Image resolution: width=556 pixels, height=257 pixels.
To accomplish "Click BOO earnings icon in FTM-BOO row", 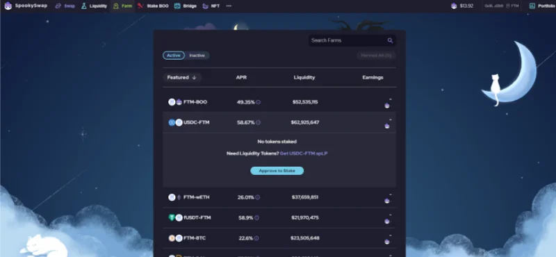I will pos(387,106).
